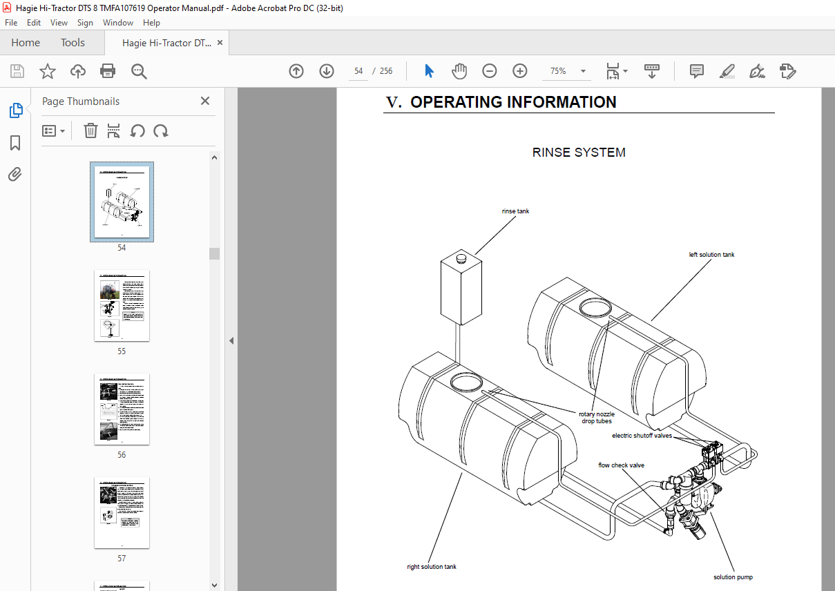Click the 'solution pump' label
The image size is (835, 591).
click(x=733, y=577)
